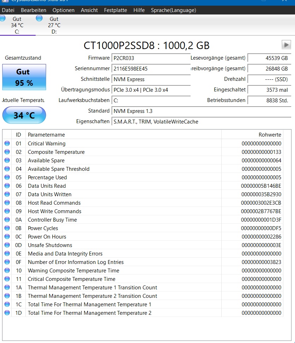
Task: Click raw value 00000000003823
Action: point(261,262)
